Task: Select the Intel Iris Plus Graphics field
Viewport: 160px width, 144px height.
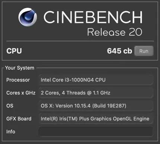Action: pyautogui.click(x=96, y=119)
